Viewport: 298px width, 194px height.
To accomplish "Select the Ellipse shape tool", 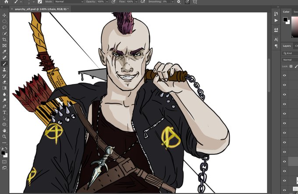I will click(x=4, y=125).
